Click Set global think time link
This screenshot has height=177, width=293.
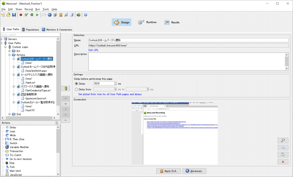pyautogui.click(x=110, y=94)
